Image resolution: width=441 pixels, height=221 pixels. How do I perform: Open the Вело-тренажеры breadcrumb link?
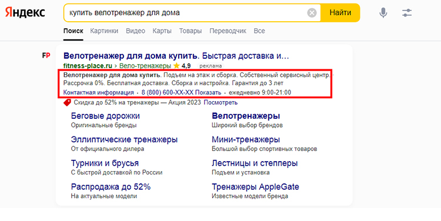[145, 66]
